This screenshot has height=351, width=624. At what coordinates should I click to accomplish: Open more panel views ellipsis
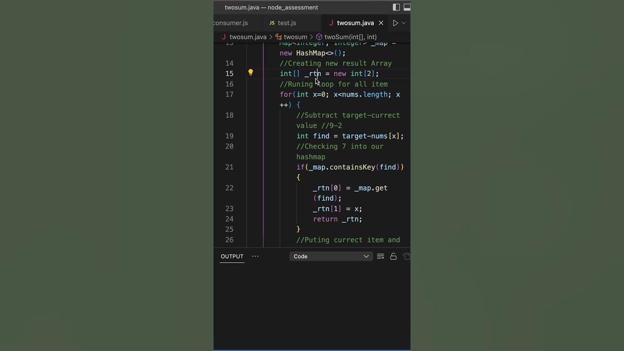pos(255,256)
